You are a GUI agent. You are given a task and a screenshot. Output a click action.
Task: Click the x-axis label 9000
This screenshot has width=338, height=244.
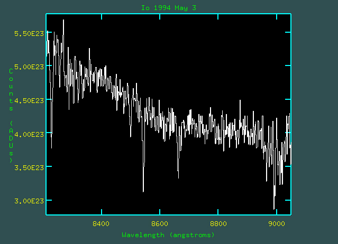tap(277, 224)
